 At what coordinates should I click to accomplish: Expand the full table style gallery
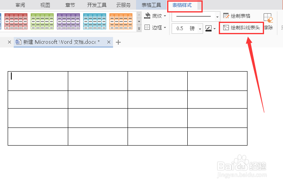click(139, 29)
